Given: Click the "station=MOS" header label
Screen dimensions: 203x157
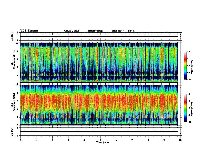Looking at the screenshot, I should 95,31.
